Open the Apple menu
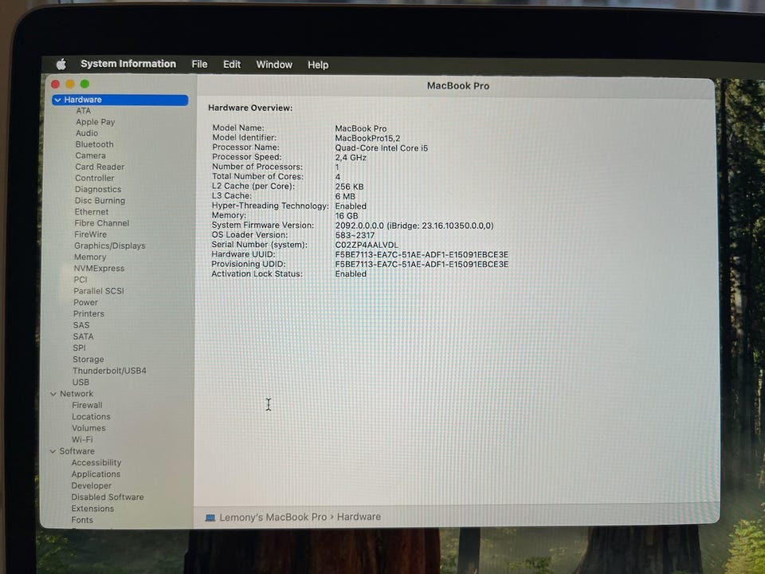Screen dimensions: 765x574 (61, 64)
